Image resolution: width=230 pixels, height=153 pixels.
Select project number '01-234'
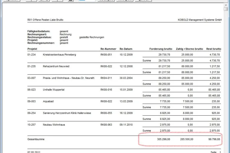(x=31, y=55)
